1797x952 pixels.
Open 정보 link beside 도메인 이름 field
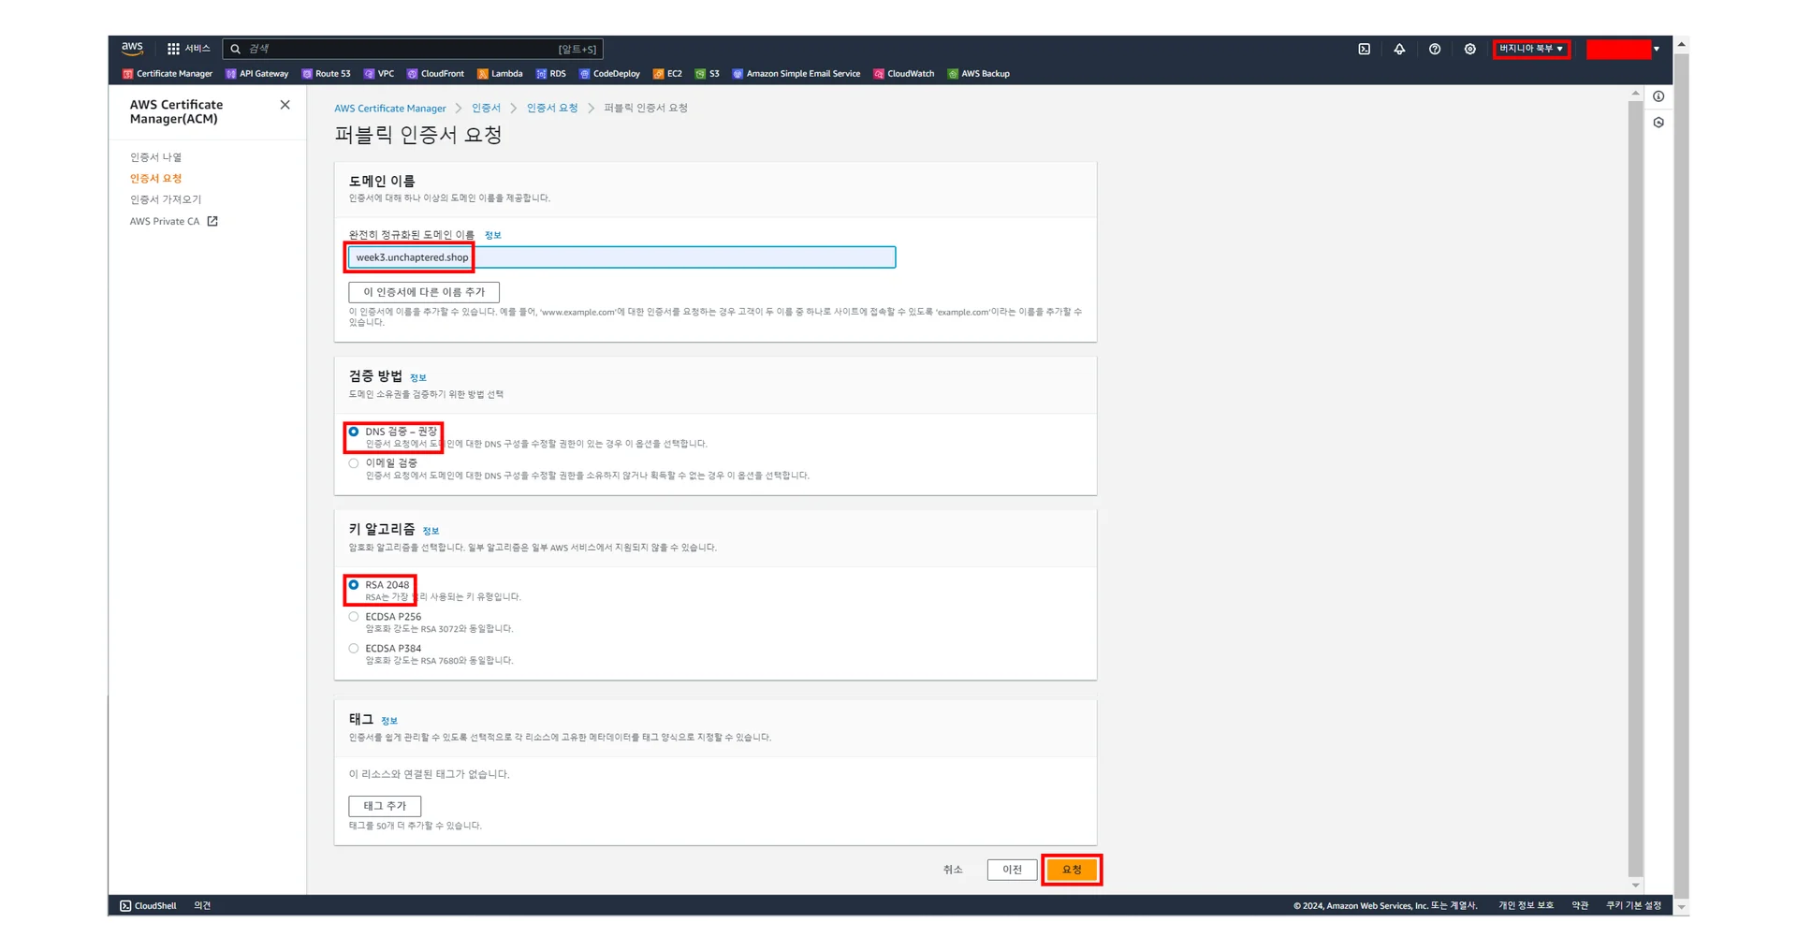(493, 235)
